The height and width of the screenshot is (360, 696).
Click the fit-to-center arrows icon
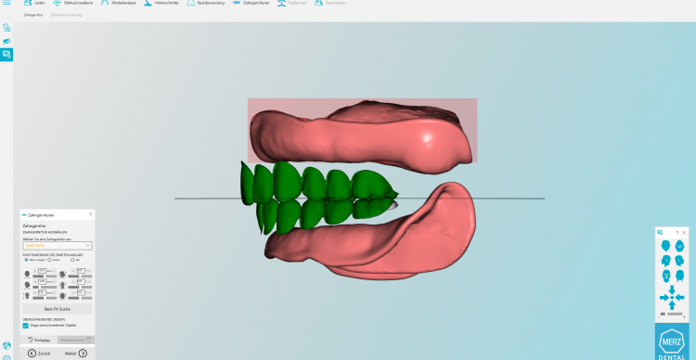(x=672, y=298)
